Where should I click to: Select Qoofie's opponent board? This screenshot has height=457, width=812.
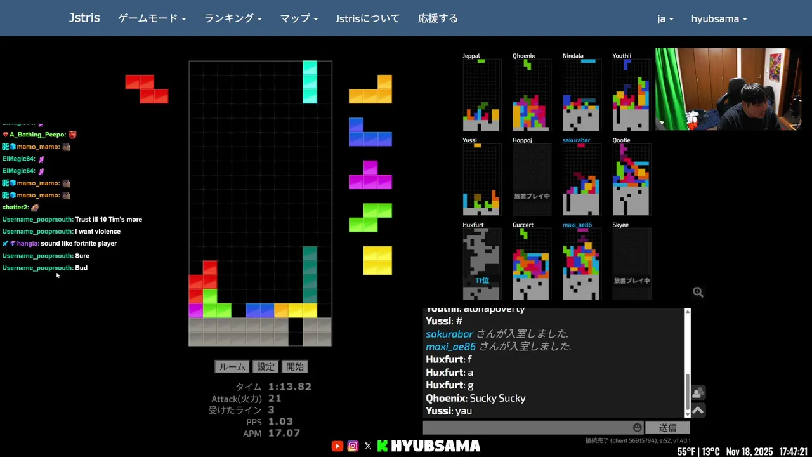click(x=631, y=179)
